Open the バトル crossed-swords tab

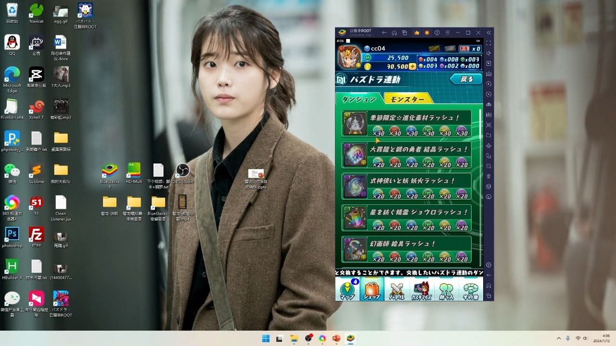pyautogui.click(x=397, y=290)
